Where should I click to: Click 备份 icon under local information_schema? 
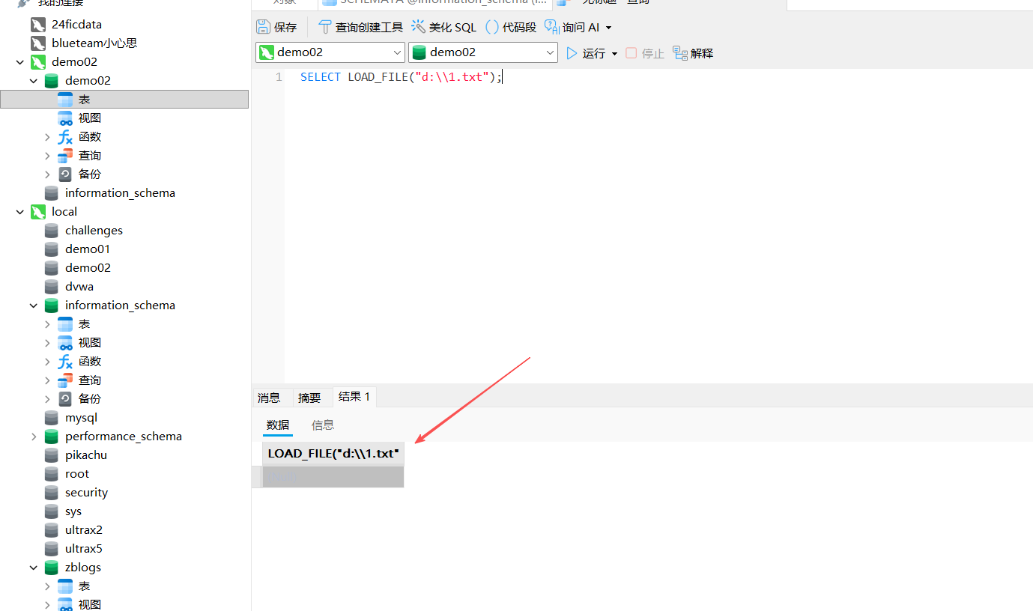(x=65, y=399)
